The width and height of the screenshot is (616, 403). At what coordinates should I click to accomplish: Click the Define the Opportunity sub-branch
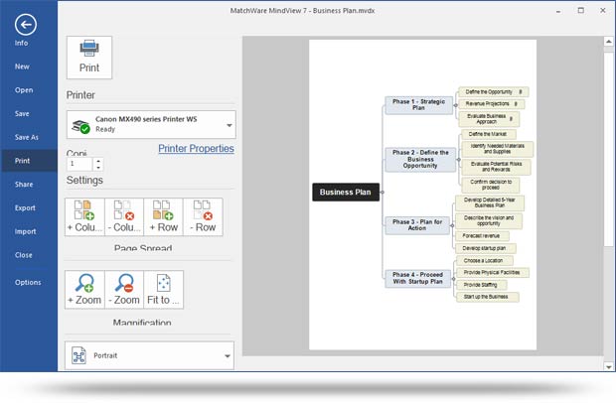coord(494,92)
